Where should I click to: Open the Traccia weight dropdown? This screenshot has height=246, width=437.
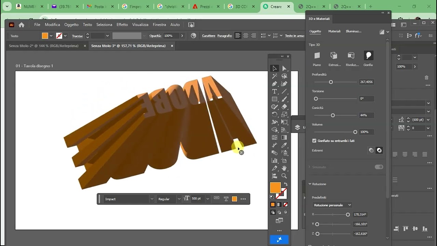(107, 36)
